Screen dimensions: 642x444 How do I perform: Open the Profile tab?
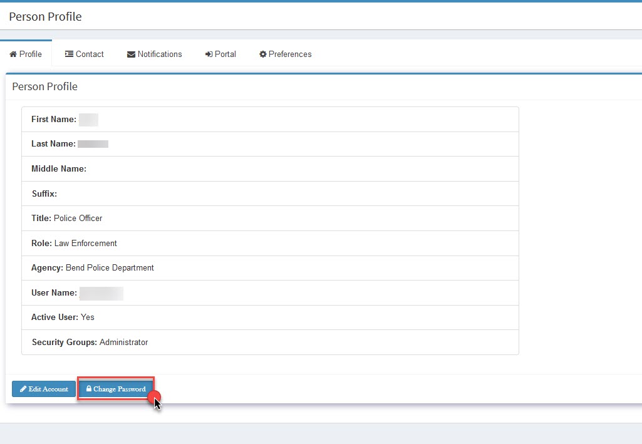[x=26, y=54]
